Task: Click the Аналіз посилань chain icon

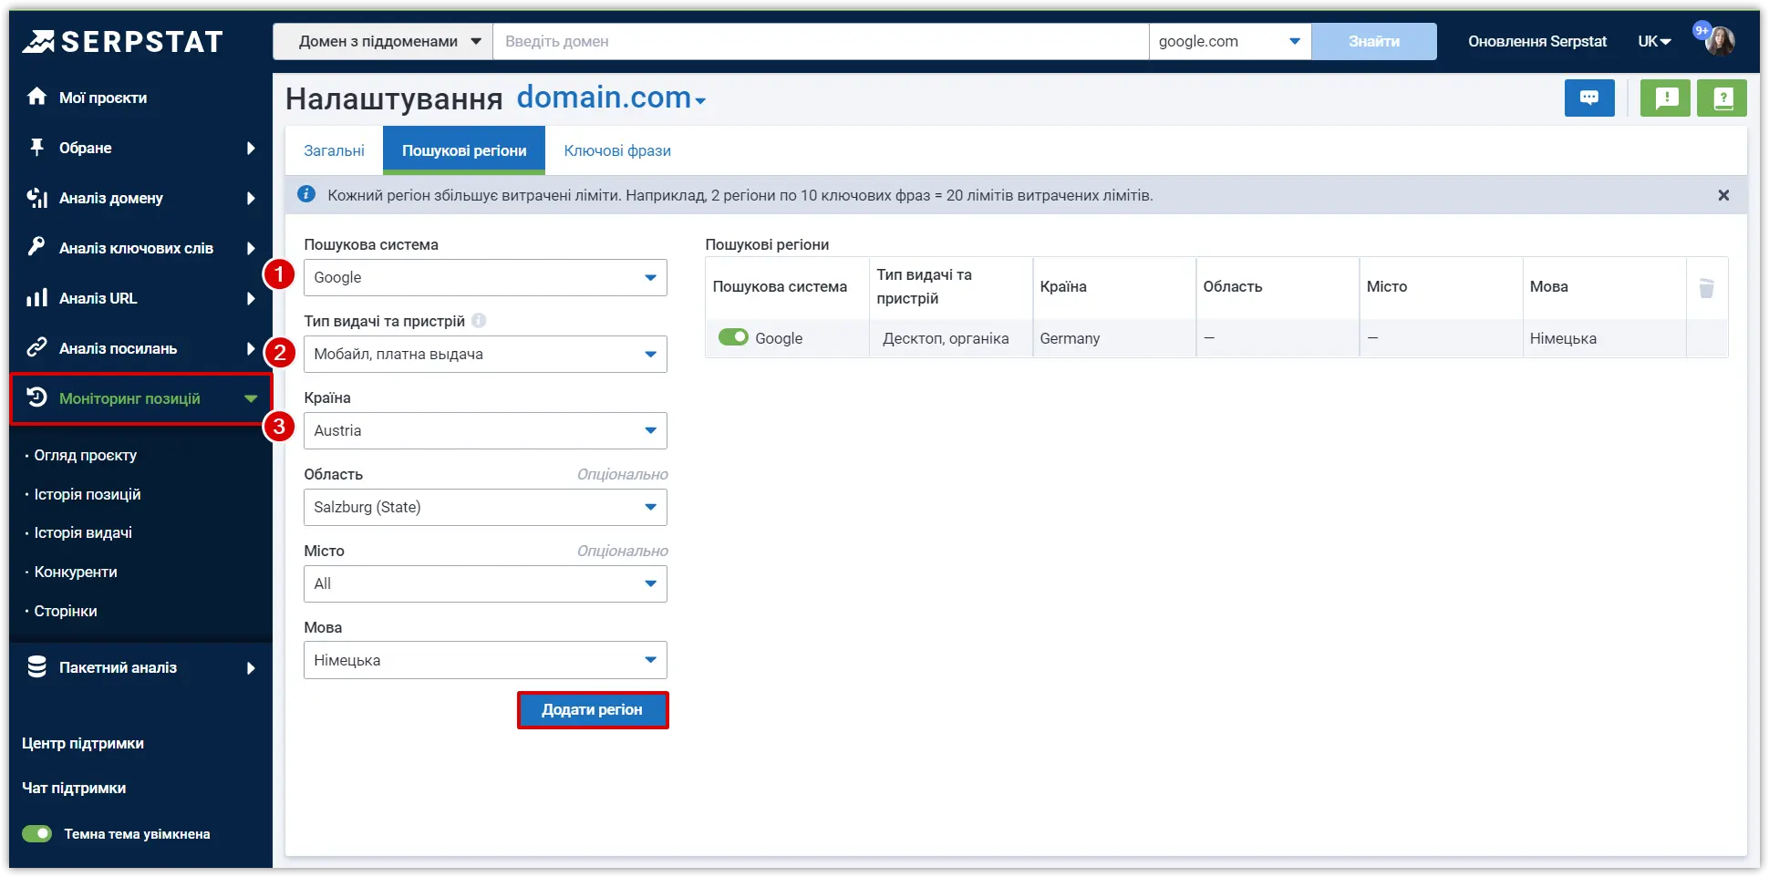Action: click(36, 347)
